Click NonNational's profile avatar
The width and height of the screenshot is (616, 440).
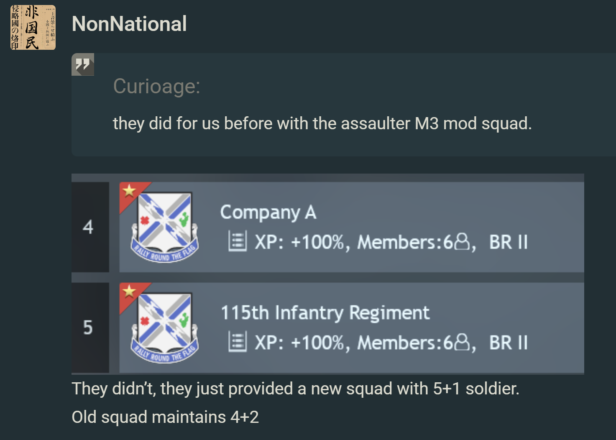tap(33, 28)
